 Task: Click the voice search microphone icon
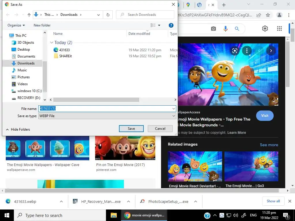click(x=225, y=28)
